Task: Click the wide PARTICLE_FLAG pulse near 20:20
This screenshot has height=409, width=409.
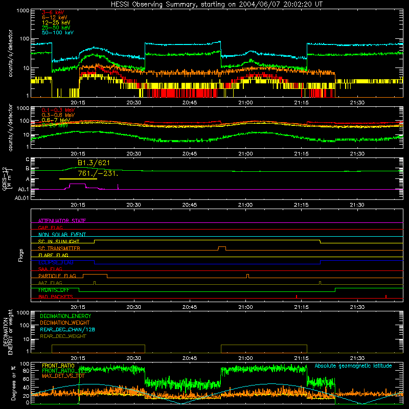Action: (95, 276)
